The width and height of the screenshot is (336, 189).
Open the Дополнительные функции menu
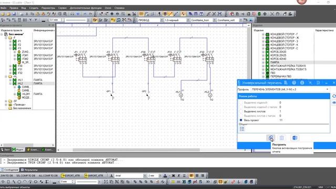coord(86,8)
